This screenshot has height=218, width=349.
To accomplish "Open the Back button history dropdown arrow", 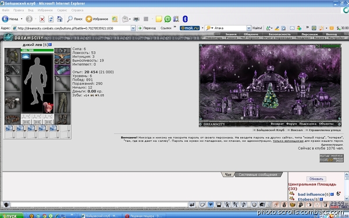I will [22, 19].
